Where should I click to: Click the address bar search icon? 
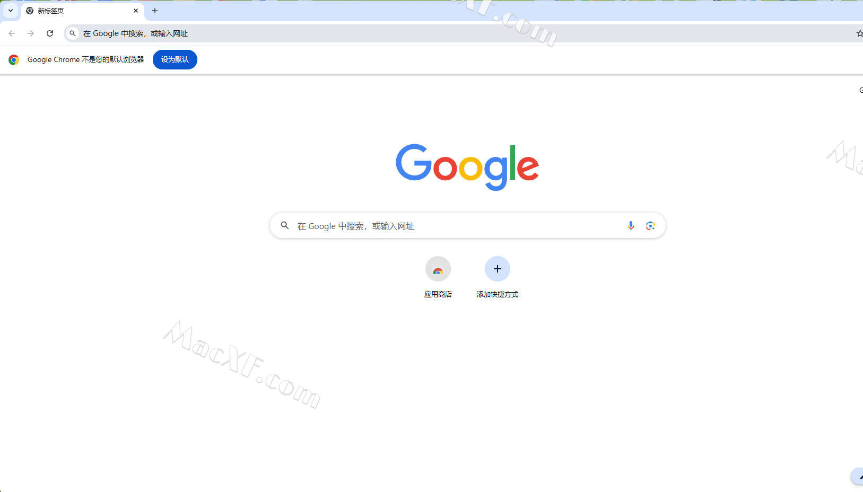point(73,33)
